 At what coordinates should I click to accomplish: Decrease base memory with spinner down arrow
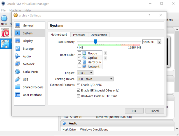[159, 43]
